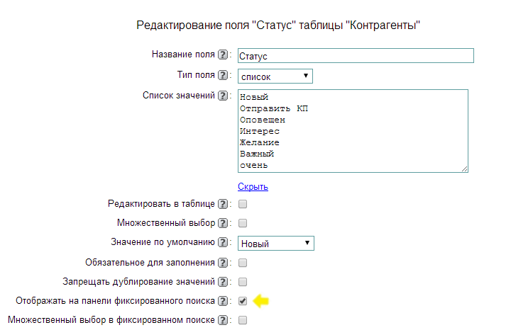Show help for "Редактировать в таблице"
Viewport: 511px width, 330px height.
tap(223, 204)
